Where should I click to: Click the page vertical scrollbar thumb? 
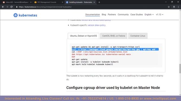(180, 68)
